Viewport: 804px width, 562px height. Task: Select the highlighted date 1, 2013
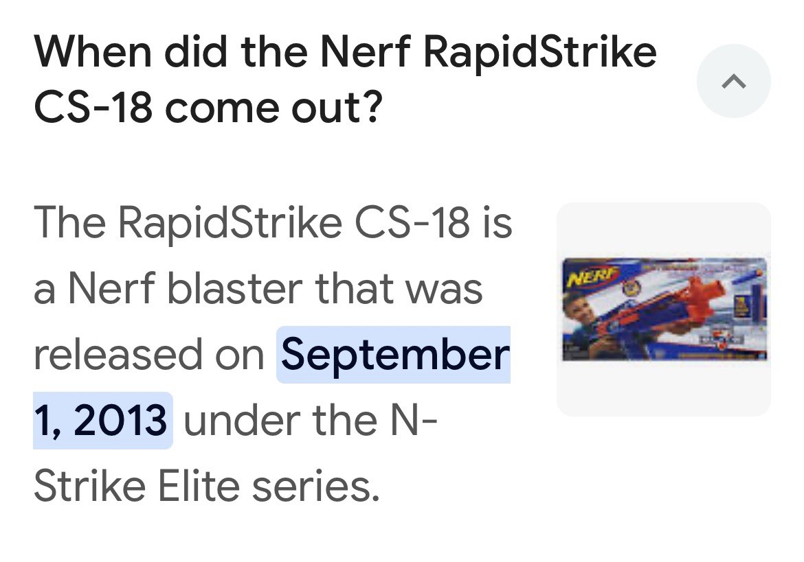(x=102, y=420)
